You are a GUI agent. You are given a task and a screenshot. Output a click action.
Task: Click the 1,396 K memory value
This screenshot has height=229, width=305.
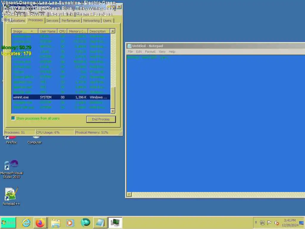click(81, 97)
